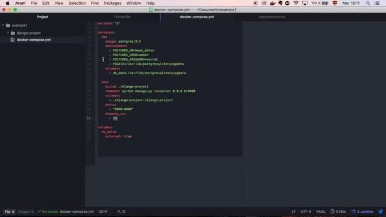Click the 22:11 cursor position indicator
Image resolution: width=386 pixels, height=217 pixels.
coord(103,212)
